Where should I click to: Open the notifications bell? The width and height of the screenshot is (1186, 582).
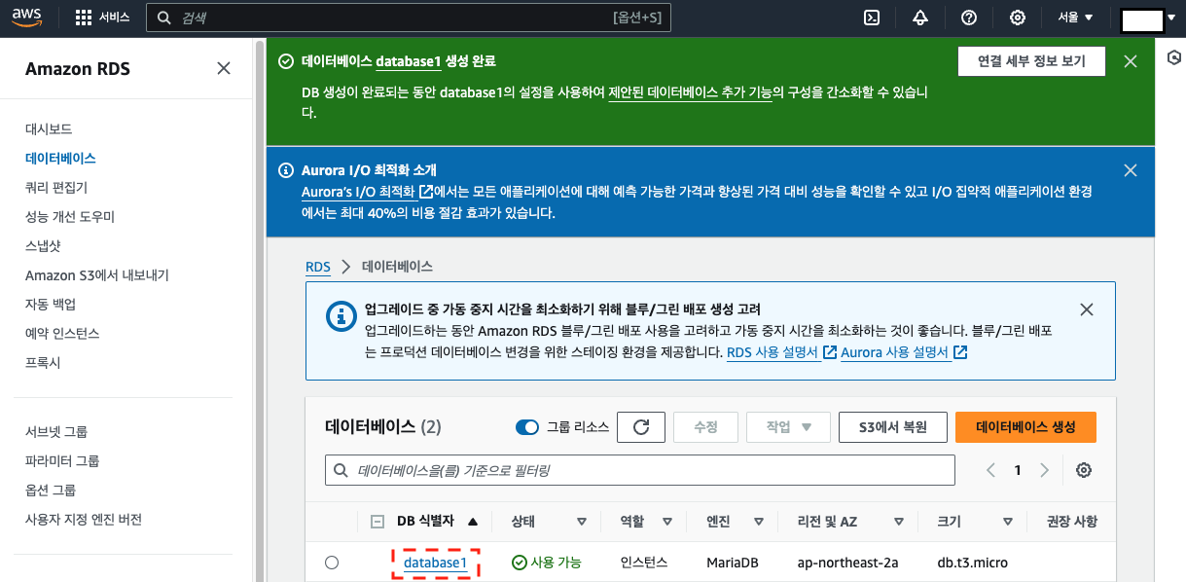tap(920, 18)
